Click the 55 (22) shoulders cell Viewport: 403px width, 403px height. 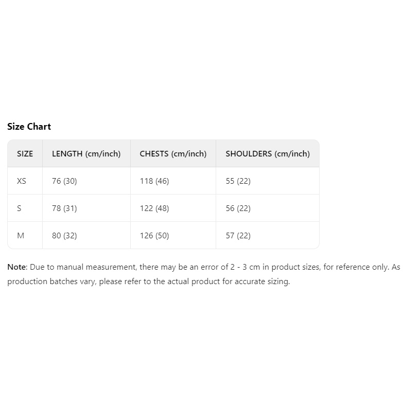coord(238,181)
